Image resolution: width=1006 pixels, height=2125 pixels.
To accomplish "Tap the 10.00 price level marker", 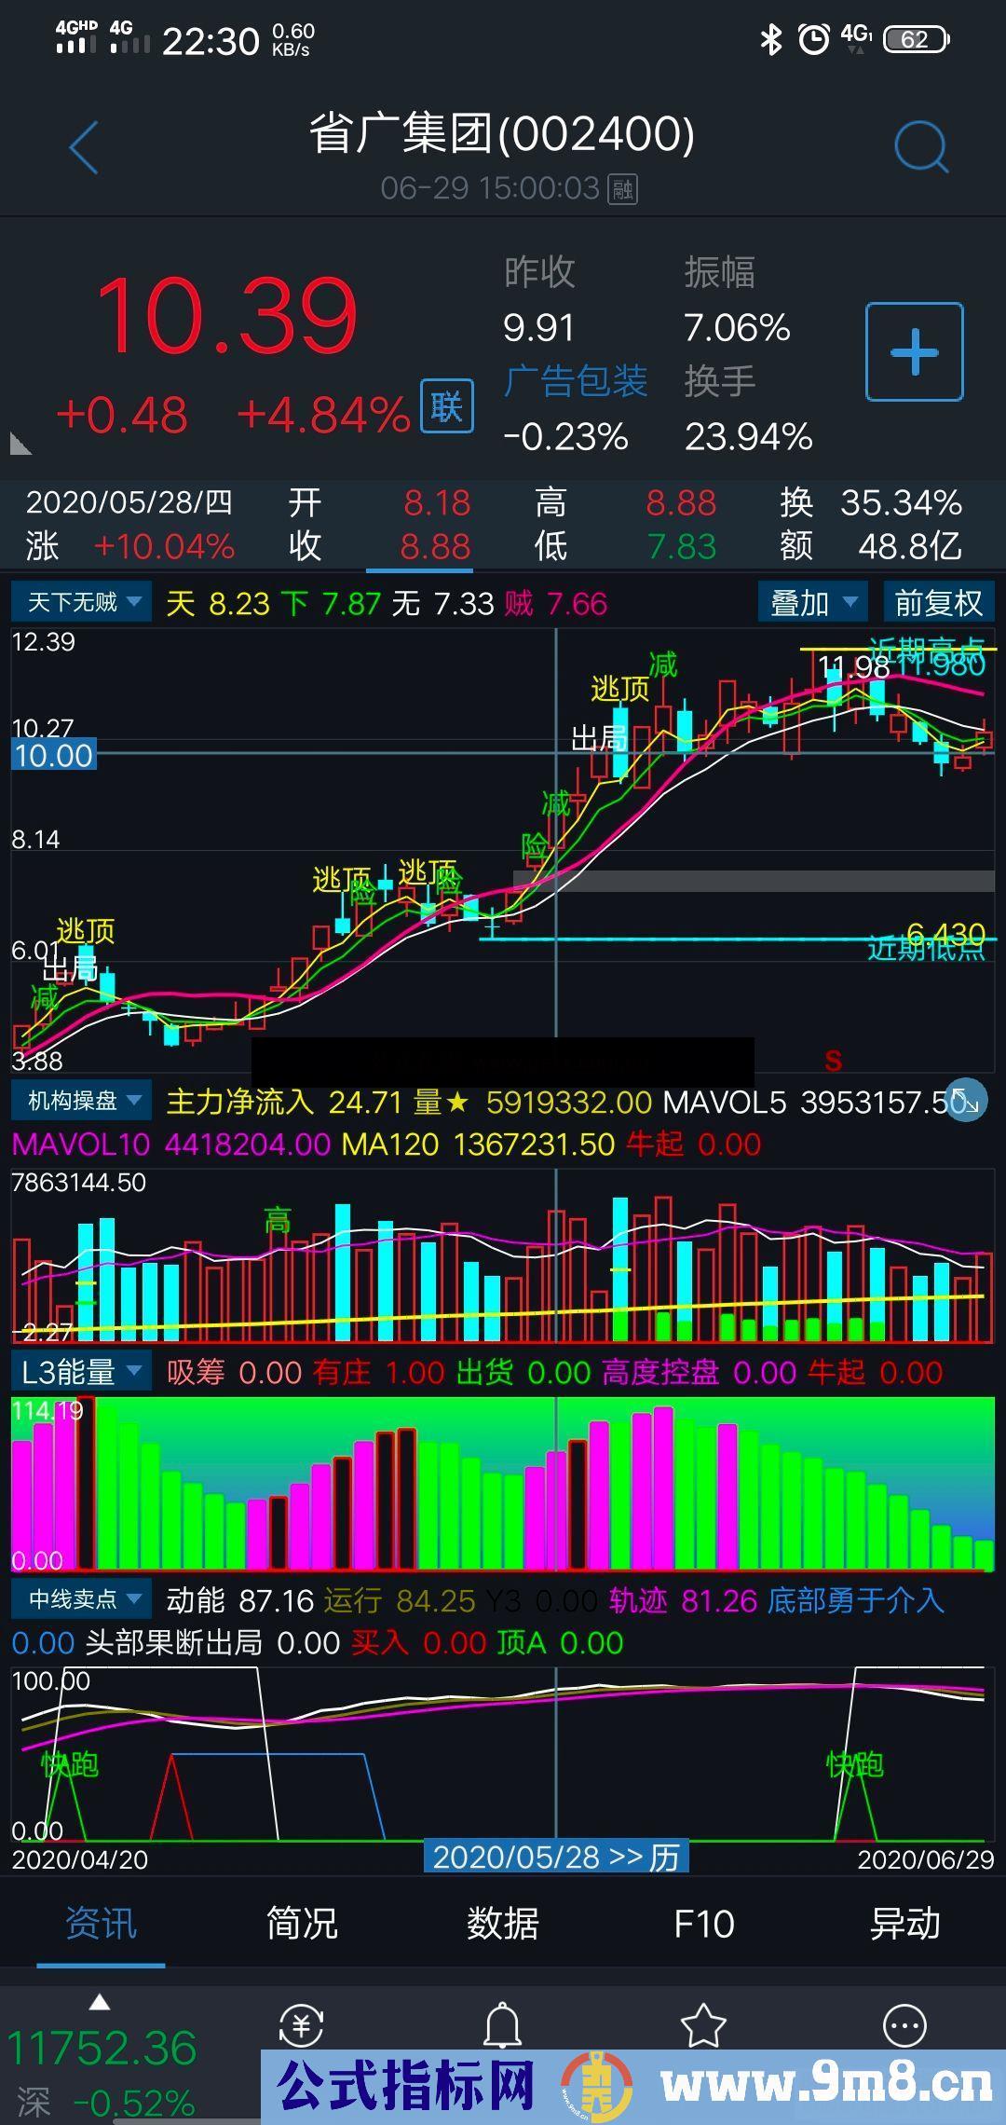I will tap(53, 755).
